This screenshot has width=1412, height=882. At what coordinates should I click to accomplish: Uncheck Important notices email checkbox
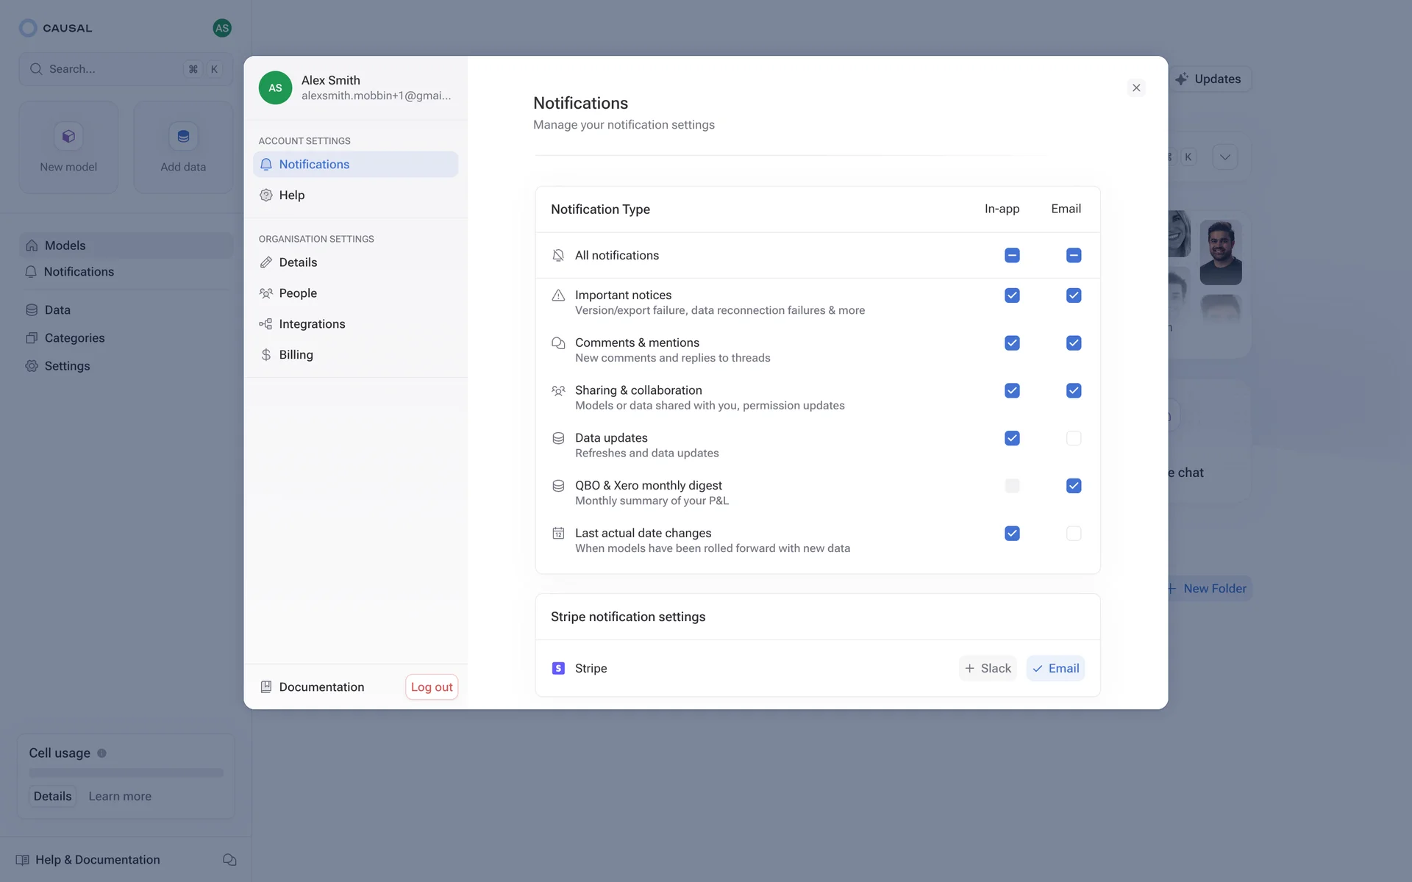(x=1073, y=295)
